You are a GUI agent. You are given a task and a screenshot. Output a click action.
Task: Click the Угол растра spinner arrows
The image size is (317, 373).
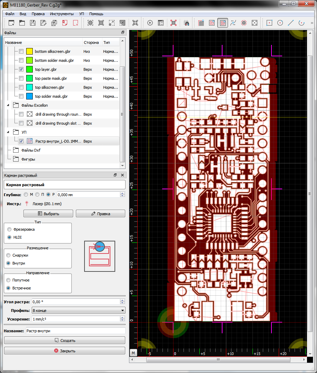pos(122,302)
